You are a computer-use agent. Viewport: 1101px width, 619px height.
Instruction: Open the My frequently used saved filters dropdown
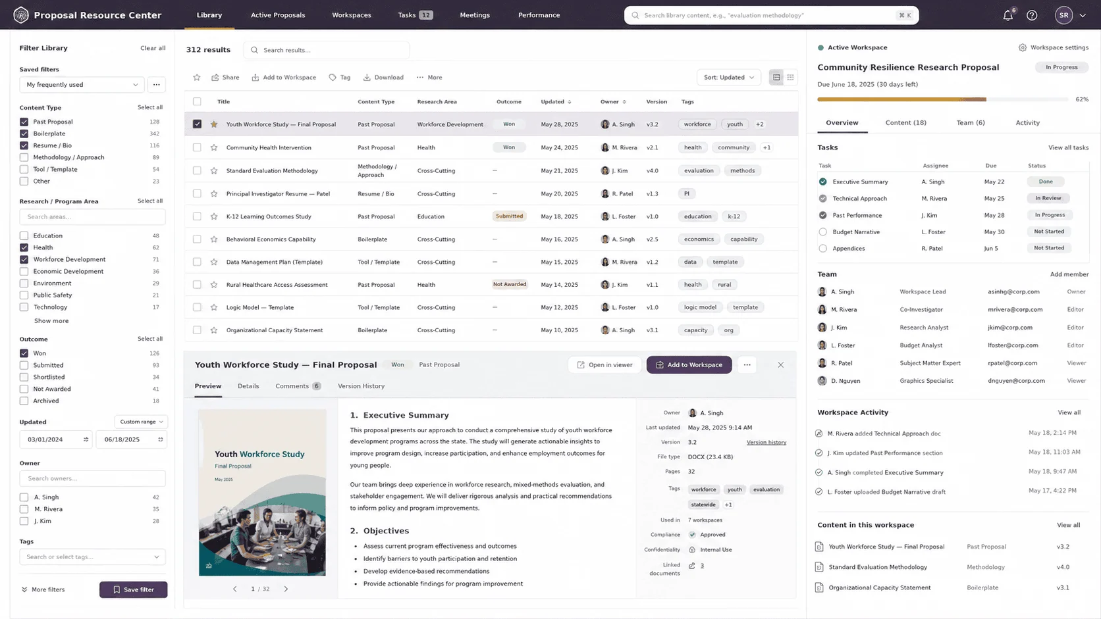(82, 84)
